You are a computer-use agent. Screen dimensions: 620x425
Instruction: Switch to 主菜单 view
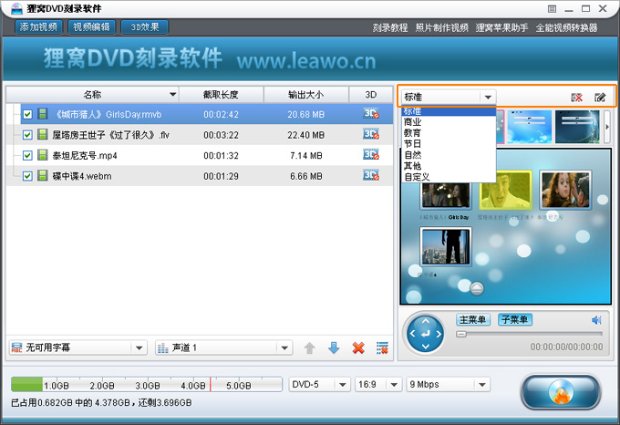point(473,319)
